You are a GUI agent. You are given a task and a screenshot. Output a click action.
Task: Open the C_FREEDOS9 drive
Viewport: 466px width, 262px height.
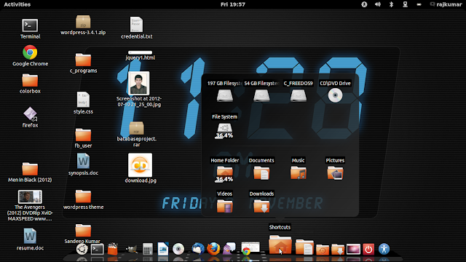298,95
